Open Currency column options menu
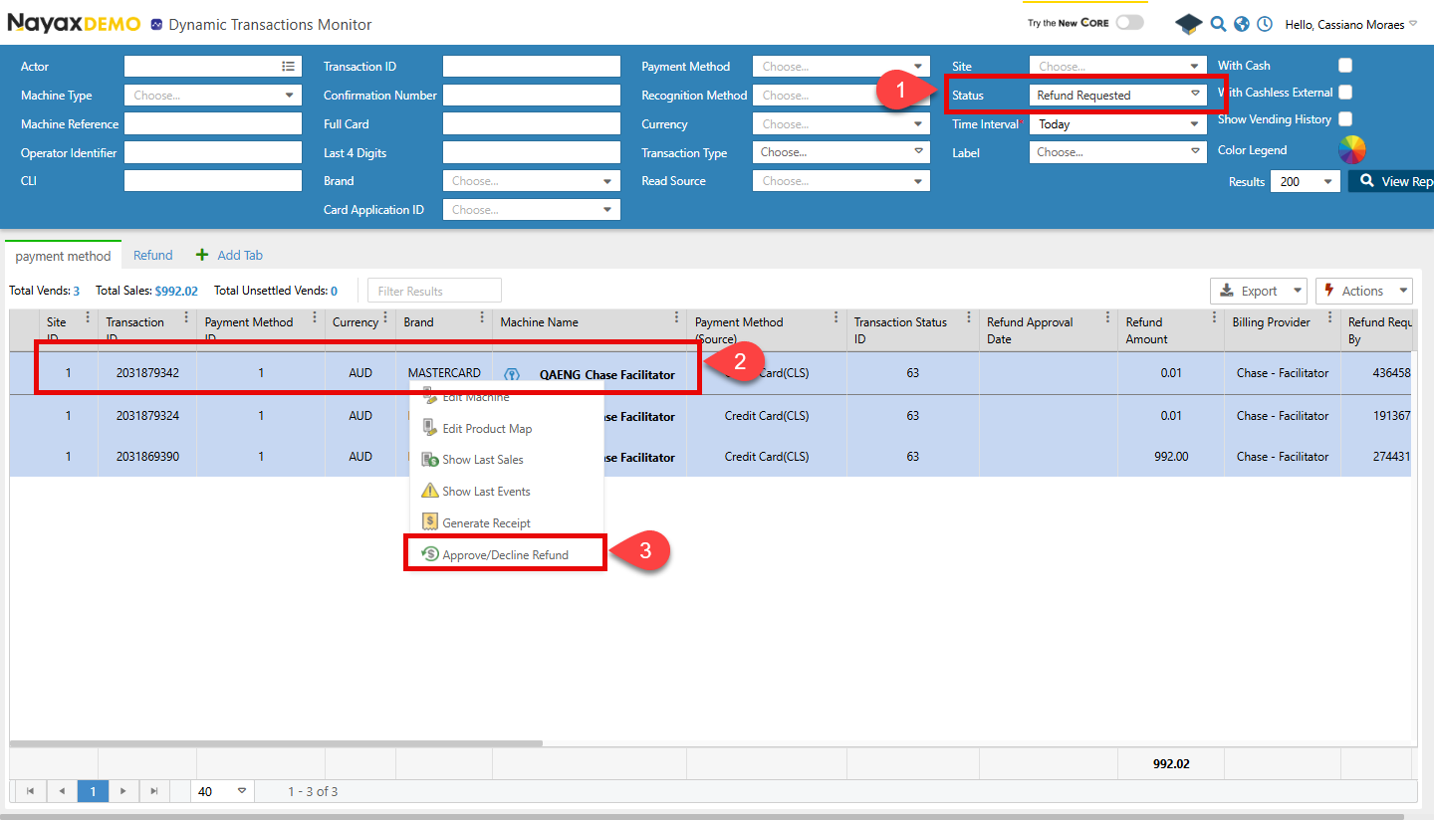1434x820 pixels. 384,318
